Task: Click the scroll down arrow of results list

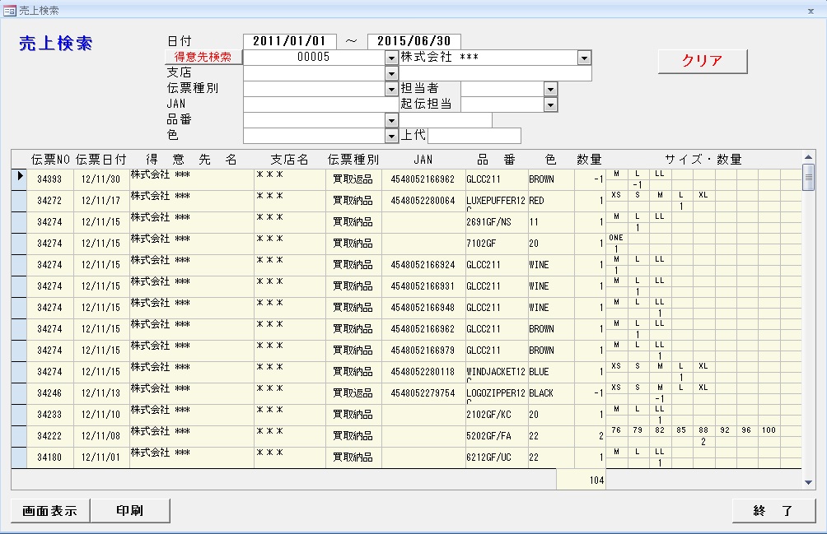Action: click(809, 483)
